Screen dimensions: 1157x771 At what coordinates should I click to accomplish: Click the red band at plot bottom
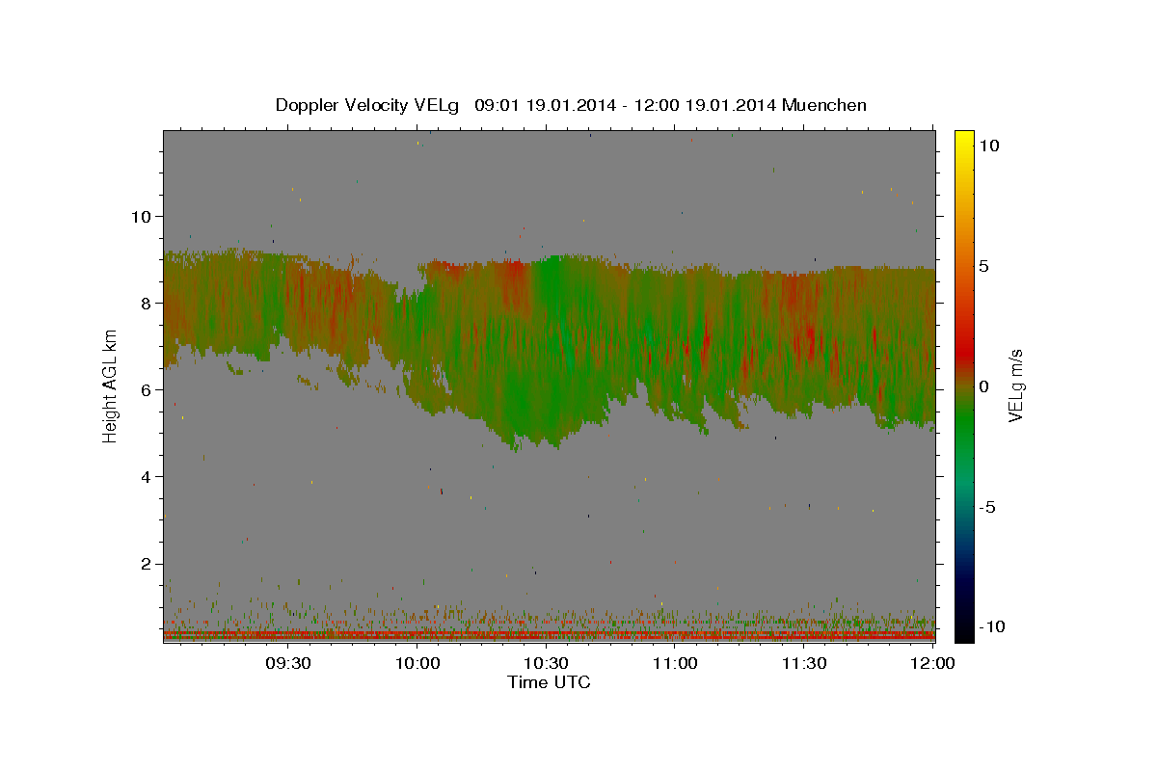549,635
